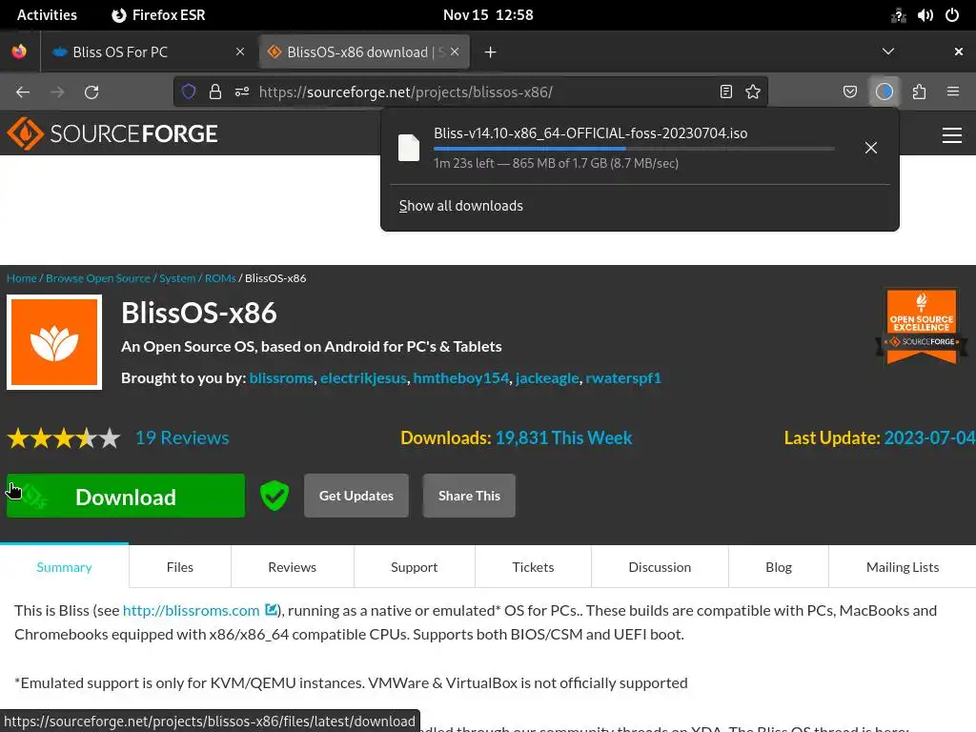Open network status icon in system tray

(898, 15)
